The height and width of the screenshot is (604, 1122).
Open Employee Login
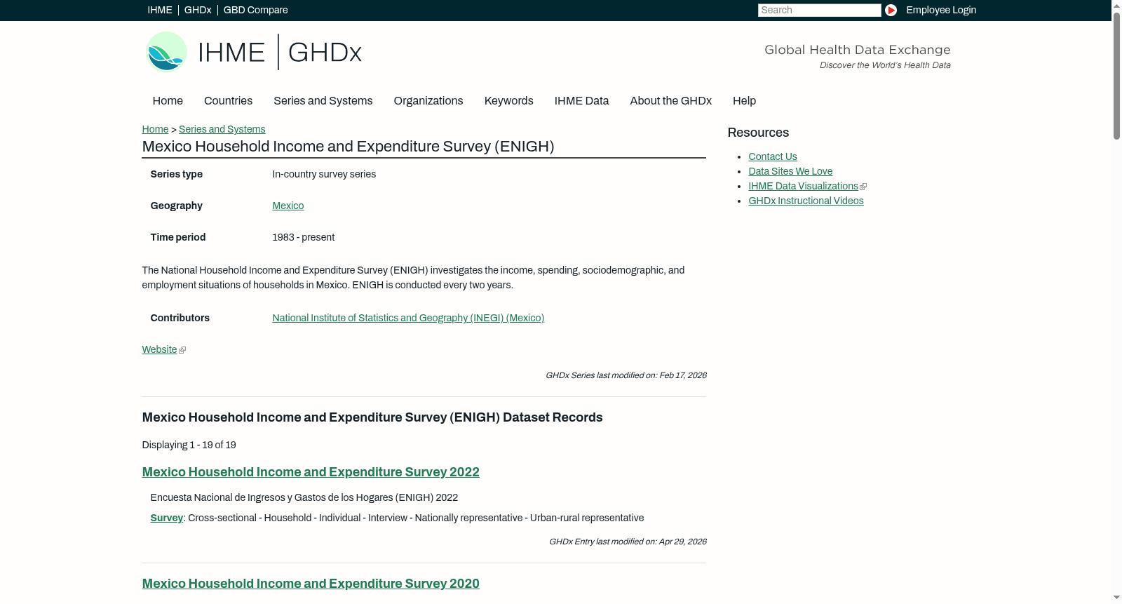coord(941,10)
